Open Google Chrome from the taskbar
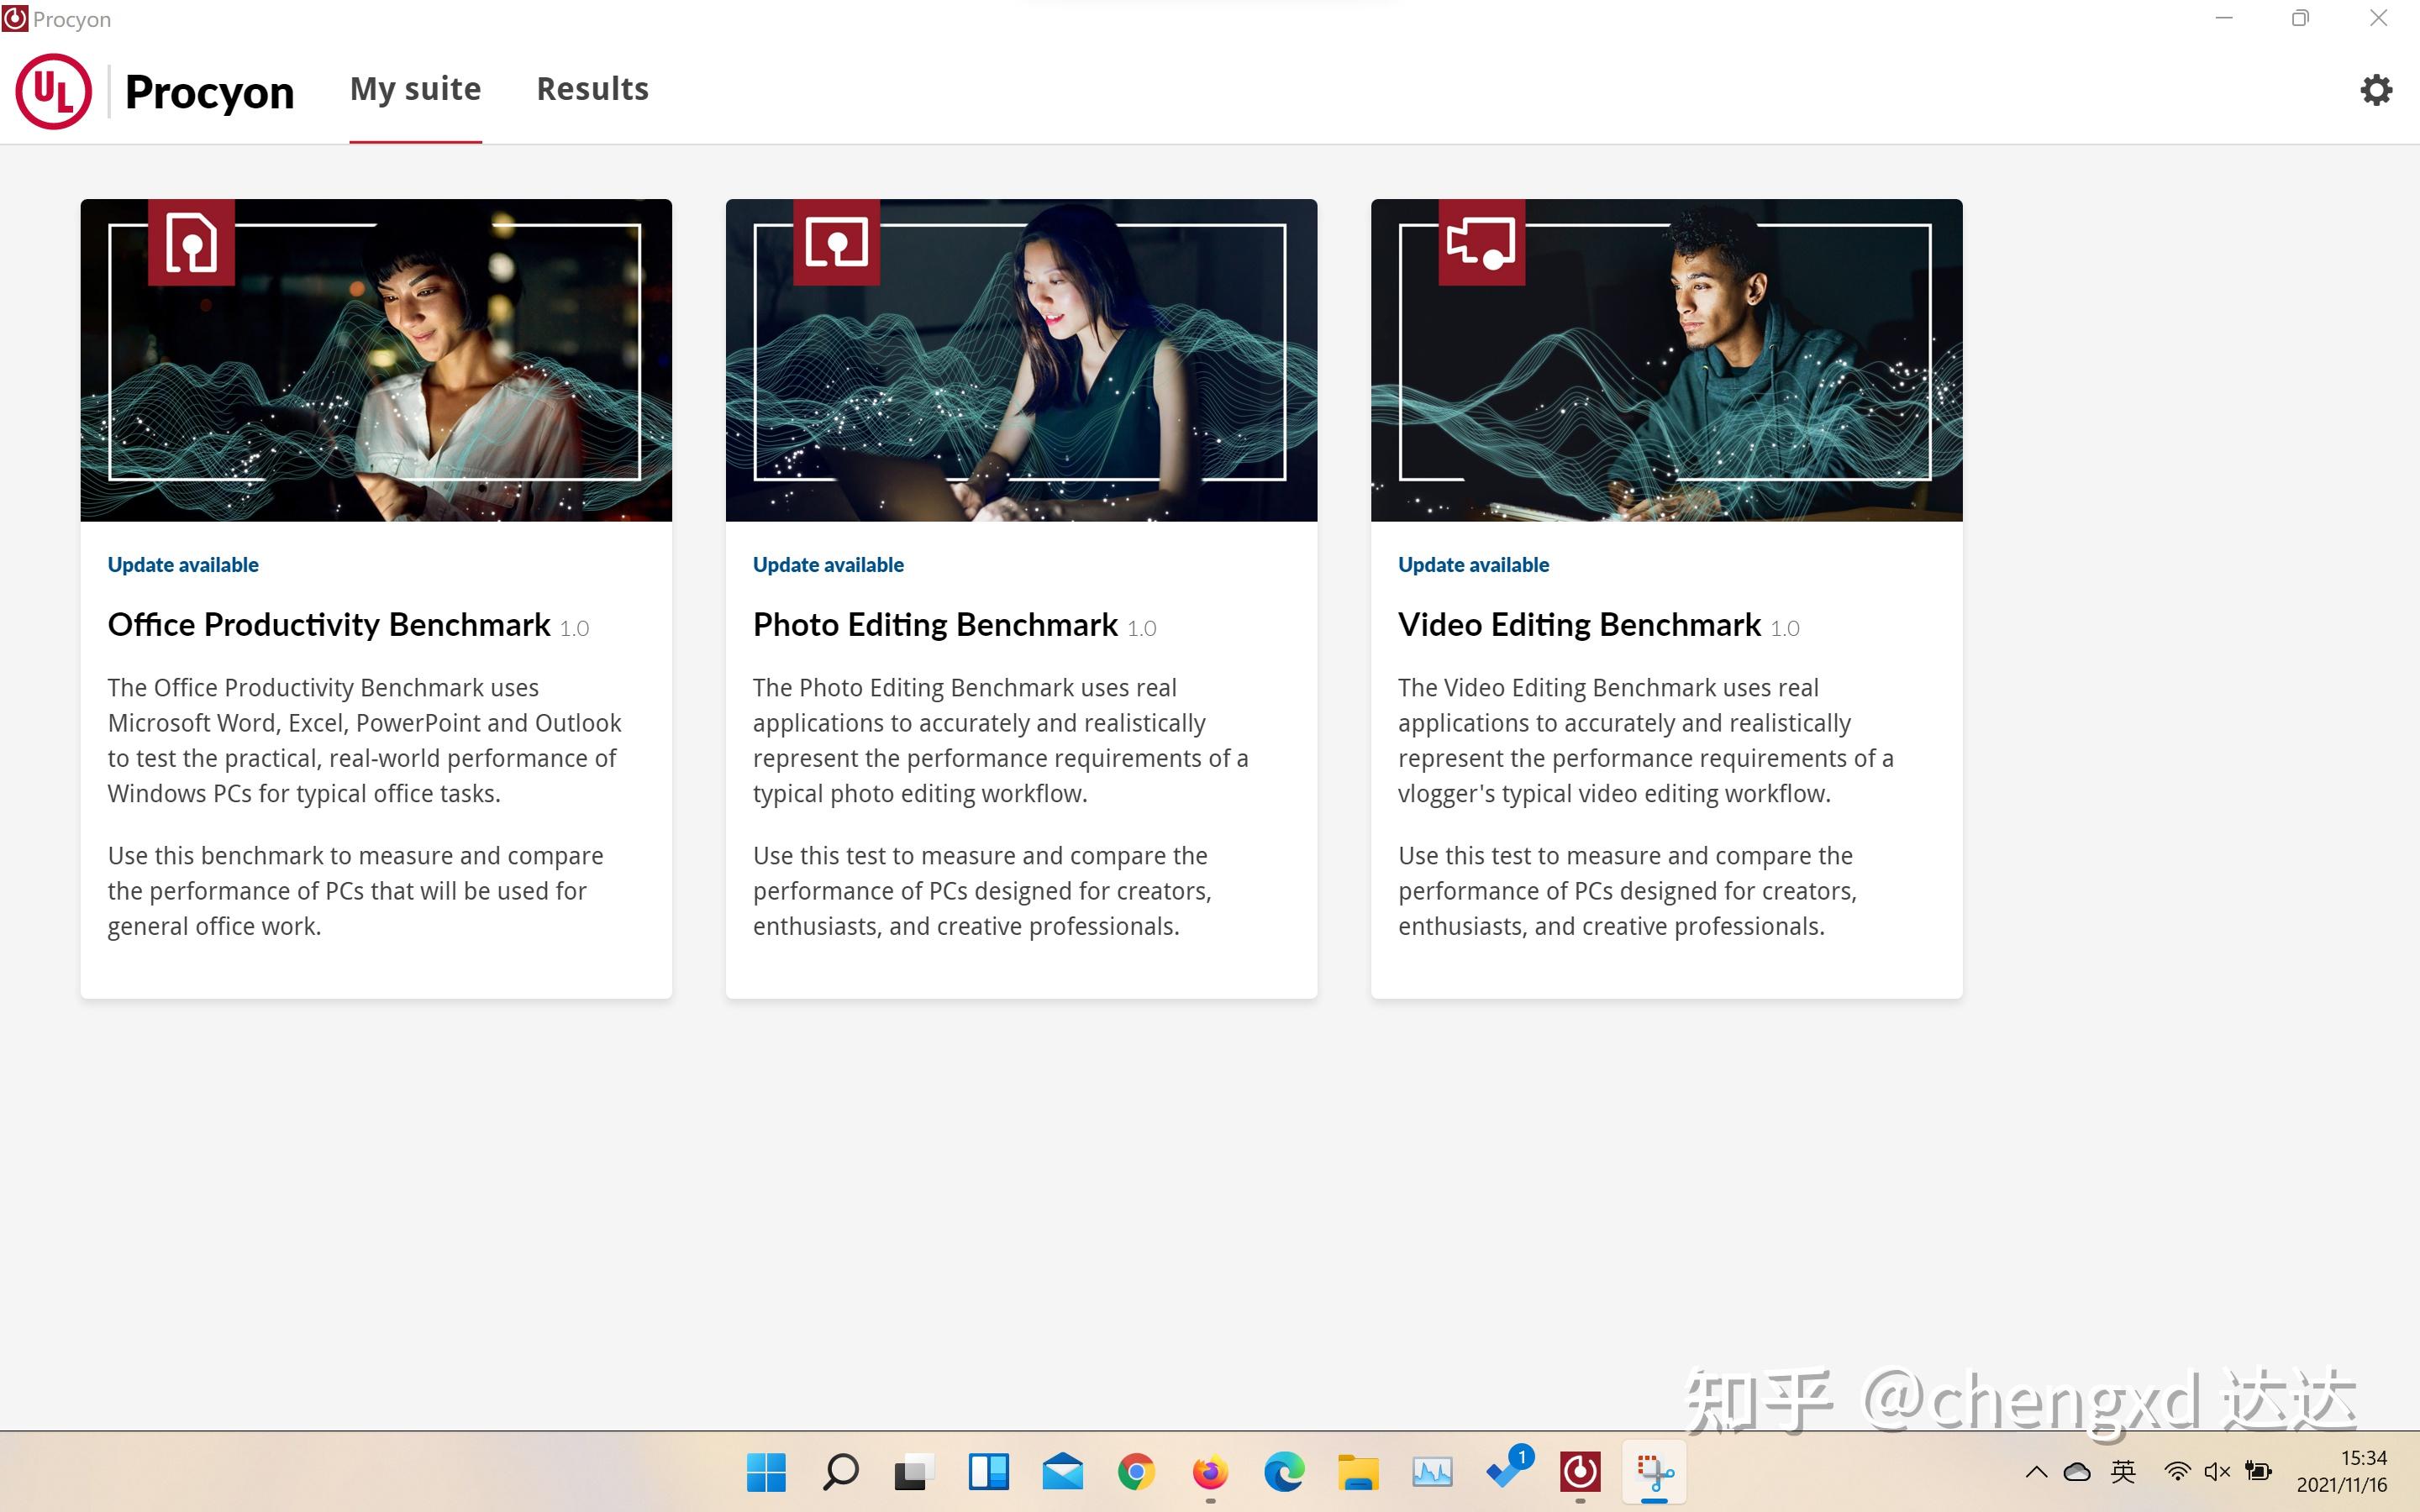This screenshot has height=1512, width=2420. [1136, 1471]
